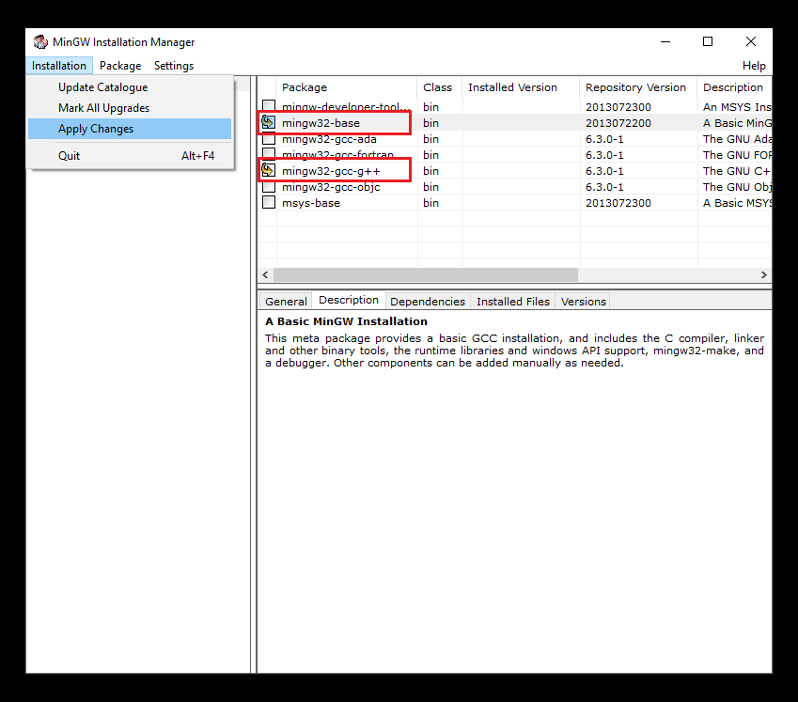
Task: Click the package list horizontal scrollbar thumb
Action: tap(426, 274)
